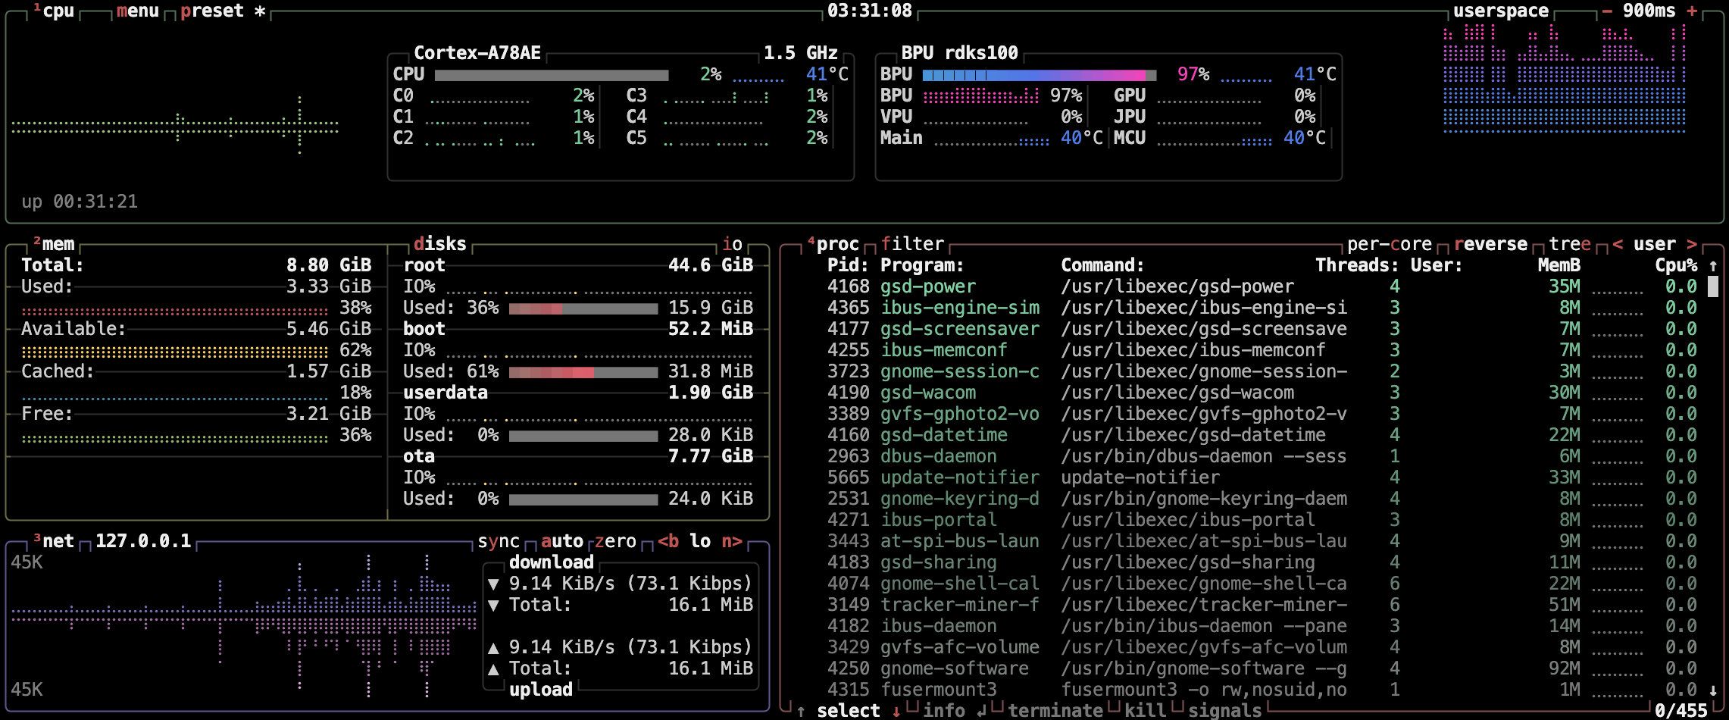Toggle the net box label

coord(54,541)
